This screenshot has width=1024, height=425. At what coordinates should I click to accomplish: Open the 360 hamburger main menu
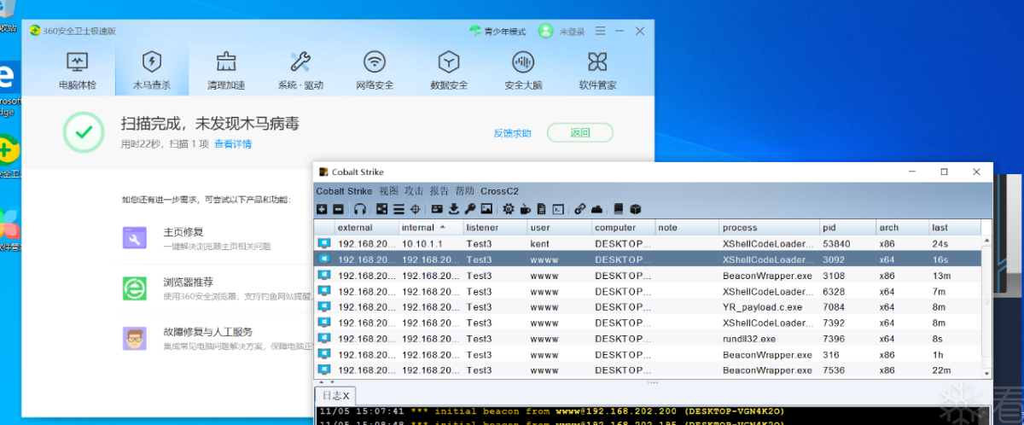[x=601, y=31]
